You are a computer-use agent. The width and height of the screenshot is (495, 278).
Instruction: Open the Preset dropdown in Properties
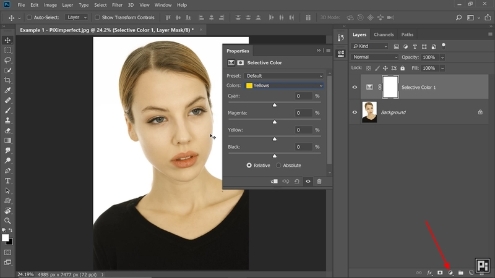point(284,76)
